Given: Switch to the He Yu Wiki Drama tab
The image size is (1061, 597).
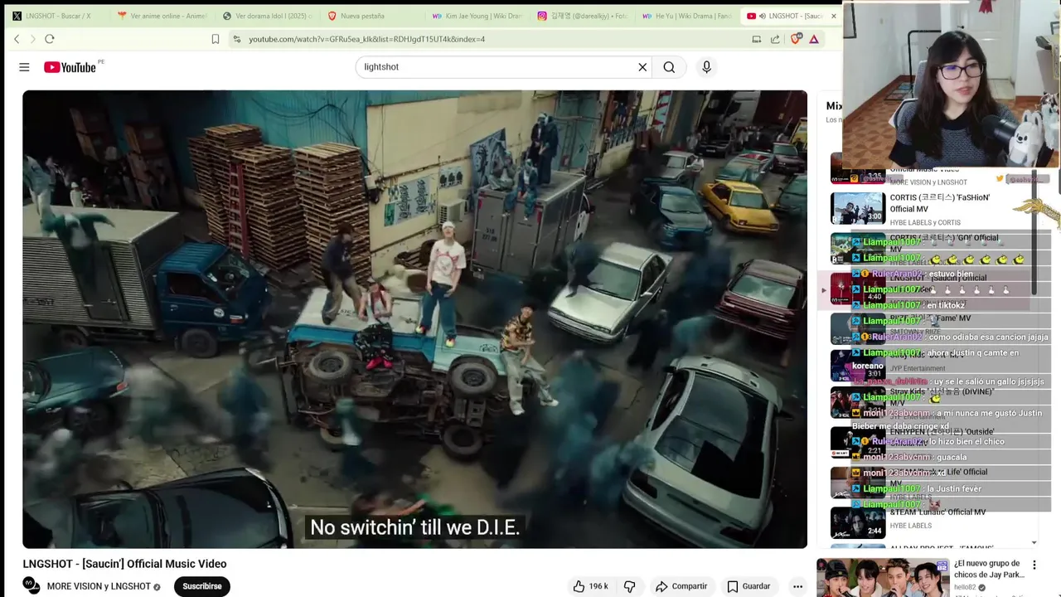Looking at the screenshot, I should 686,16.
